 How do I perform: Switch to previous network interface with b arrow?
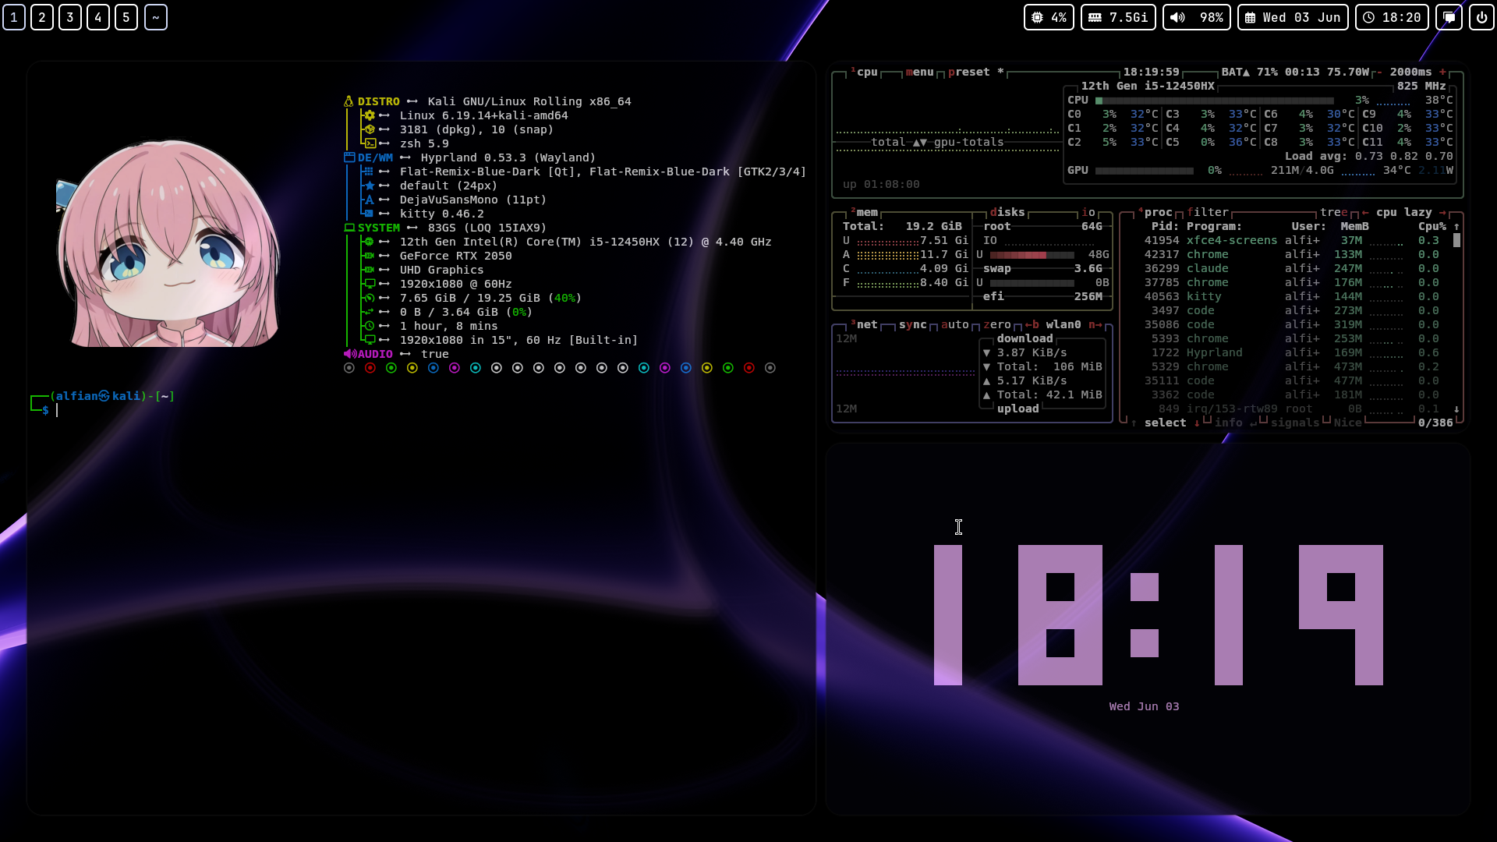tap(1032, 324)
